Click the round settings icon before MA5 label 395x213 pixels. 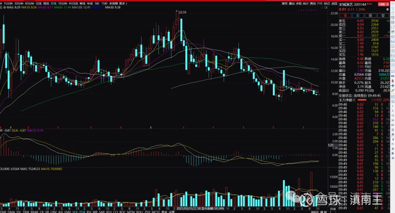4,7
